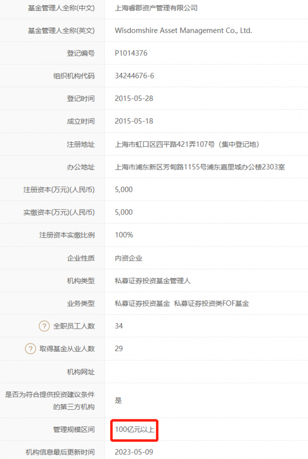
Task: Click the 基金管理人全称(中文) label
Action: (61, 8)
